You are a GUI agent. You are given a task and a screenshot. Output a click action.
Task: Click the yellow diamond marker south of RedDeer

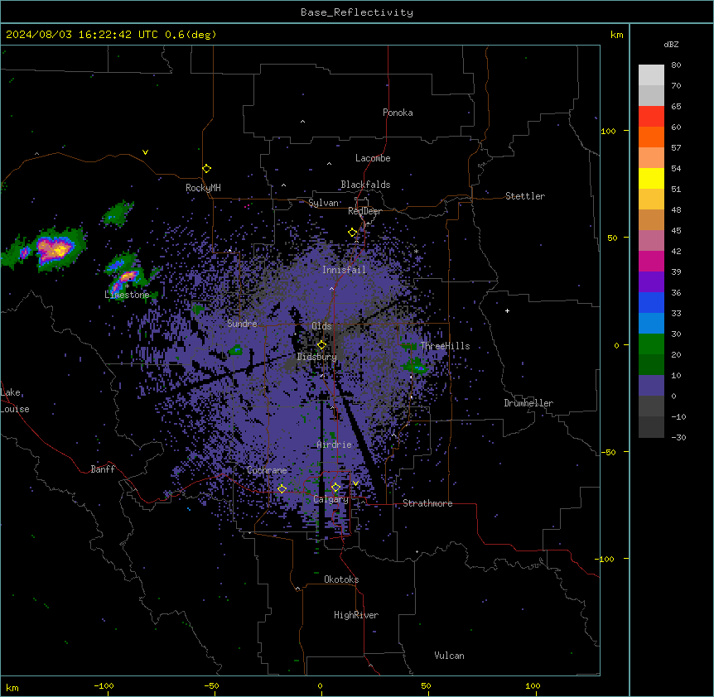[352, 233]
